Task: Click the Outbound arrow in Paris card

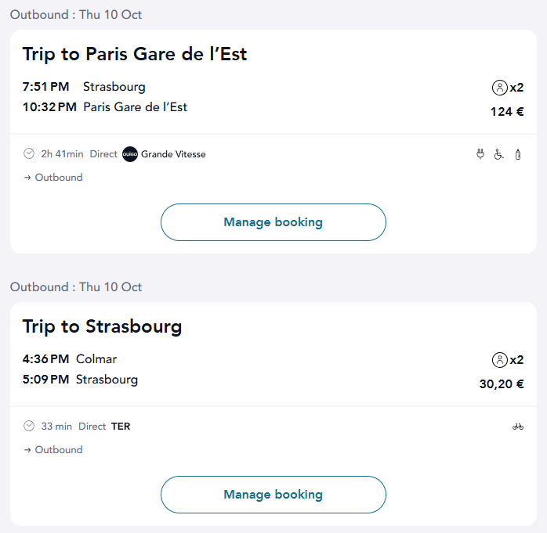Action: (27, 178)
